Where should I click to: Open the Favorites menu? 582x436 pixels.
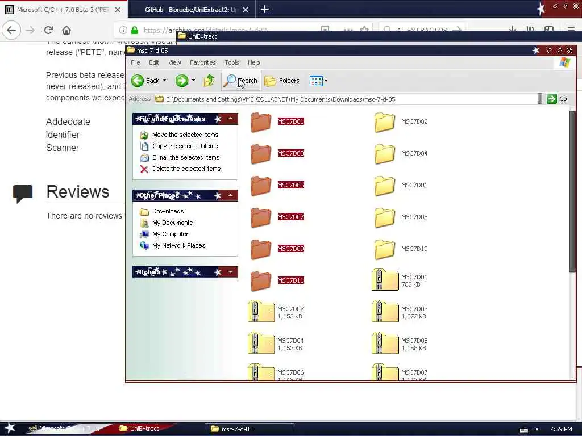(x=203, y=62)
